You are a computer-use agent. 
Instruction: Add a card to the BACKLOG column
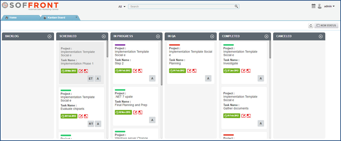pos(49,36)
